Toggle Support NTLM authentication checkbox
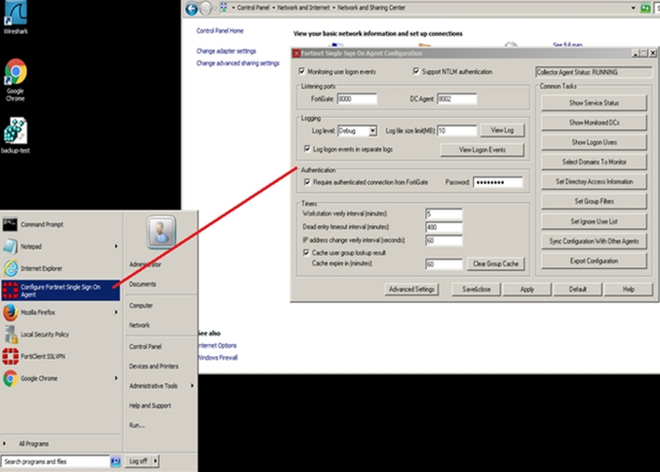 (416, 71)
